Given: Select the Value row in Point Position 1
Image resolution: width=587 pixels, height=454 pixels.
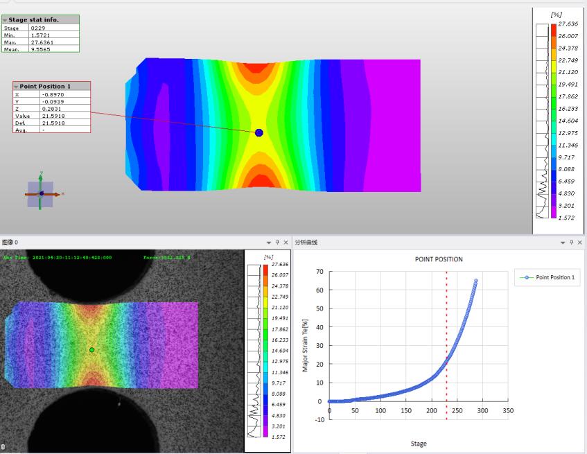Looking at the screenshot, I should 51,116.
